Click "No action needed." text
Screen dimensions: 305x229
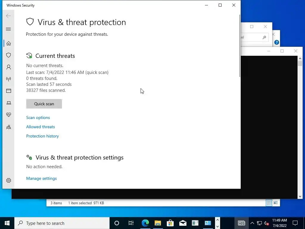pyautogui.click(x=44, y=167)
